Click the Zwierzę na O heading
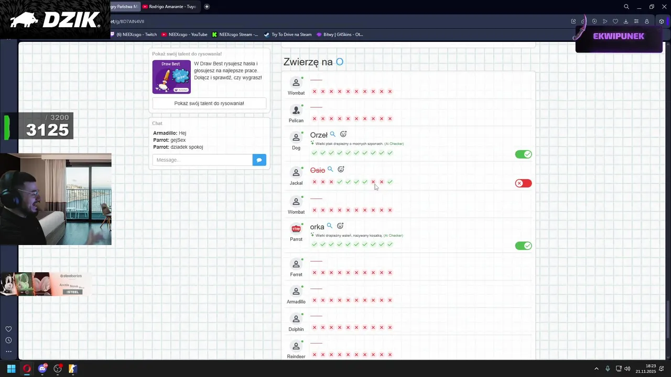 click(x=313, y=62)
